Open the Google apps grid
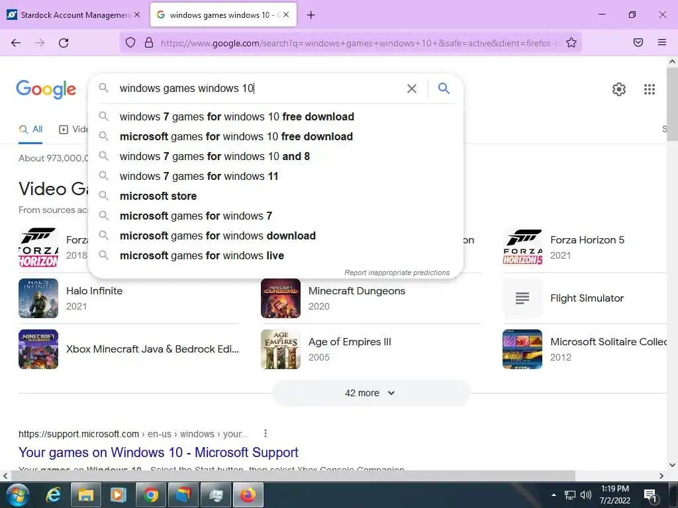This screenshot has height=508, width=678. pyautogui.click(x=649, y=89)
